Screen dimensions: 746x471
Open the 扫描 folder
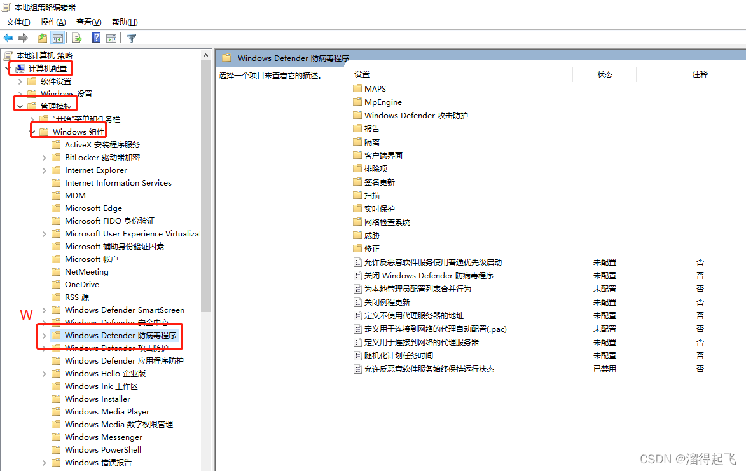tap(366, 195)
